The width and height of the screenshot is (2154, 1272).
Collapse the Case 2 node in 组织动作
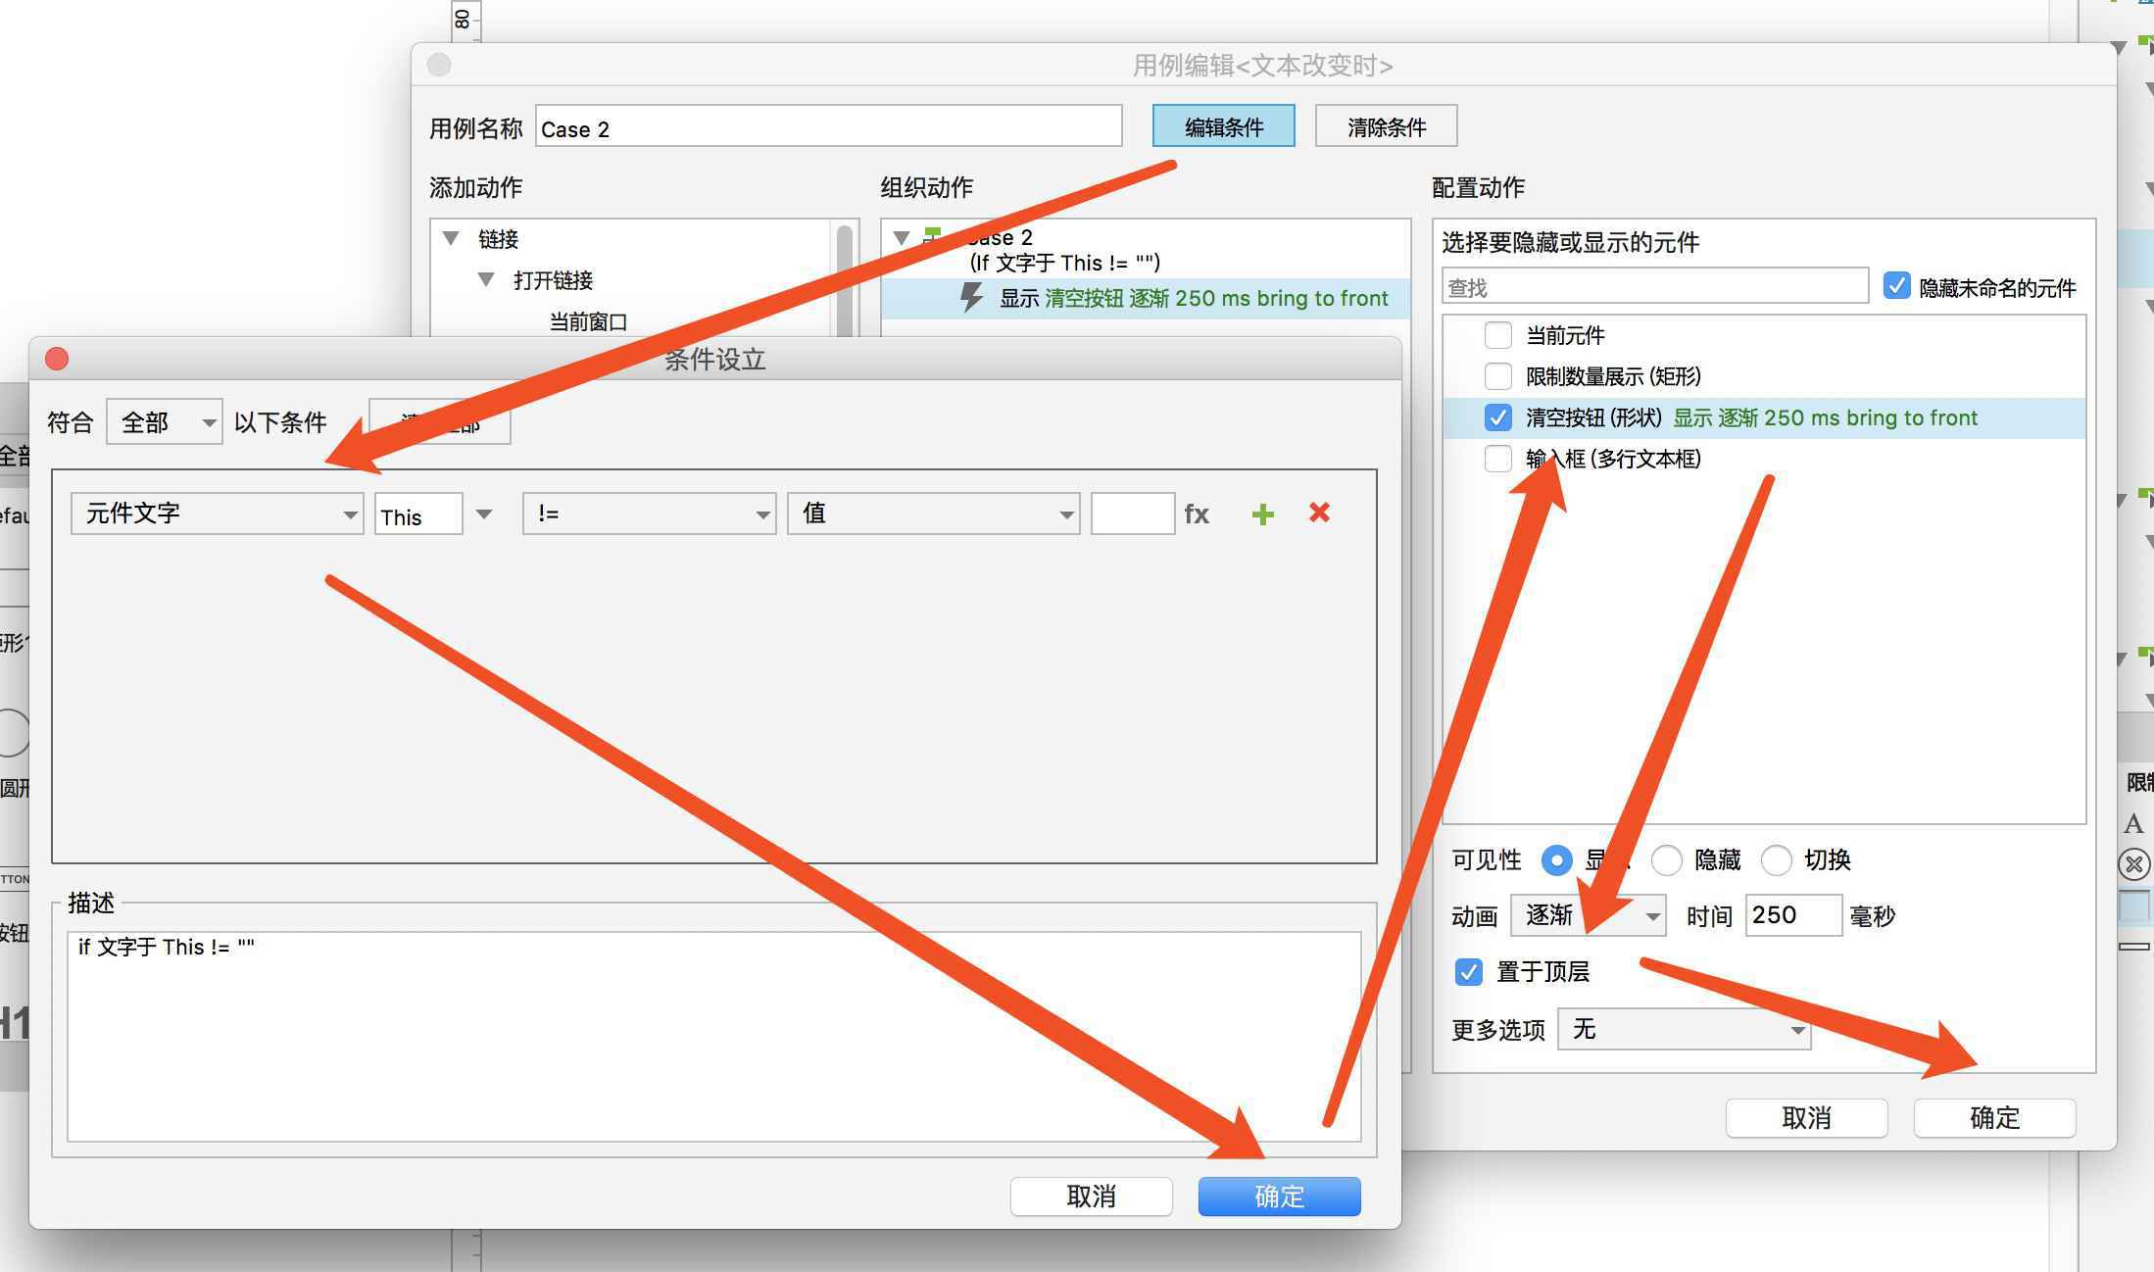click(902, 238)
